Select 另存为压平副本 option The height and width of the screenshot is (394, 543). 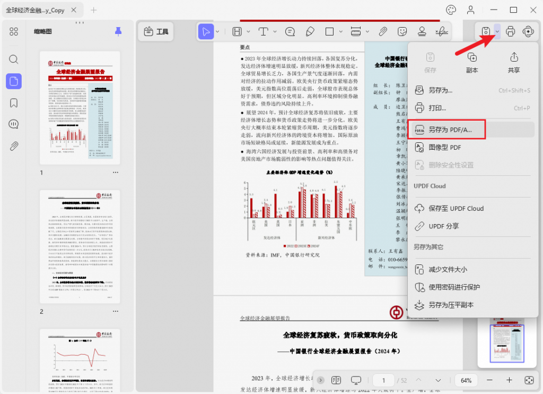(472, 305)
